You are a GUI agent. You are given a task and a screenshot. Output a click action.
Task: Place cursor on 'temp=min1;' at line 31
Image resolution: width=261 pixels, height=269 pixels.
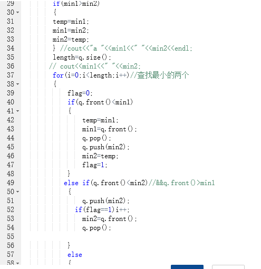71,22
